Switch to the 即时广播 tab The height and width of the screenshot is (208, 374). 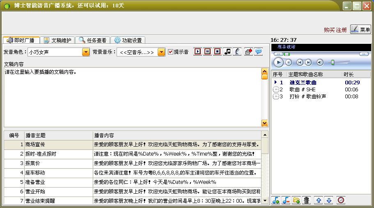(21, 40)
